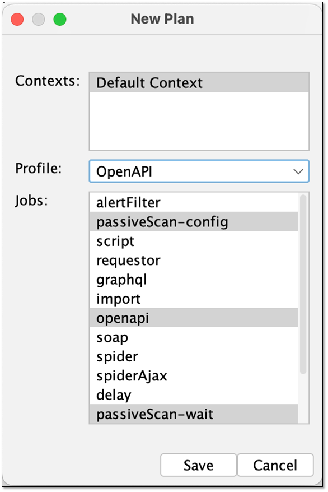The height and width of the screenshot is (492, 328).
Task: Click the passiveScan-wait job
Action: click(194, 414)
